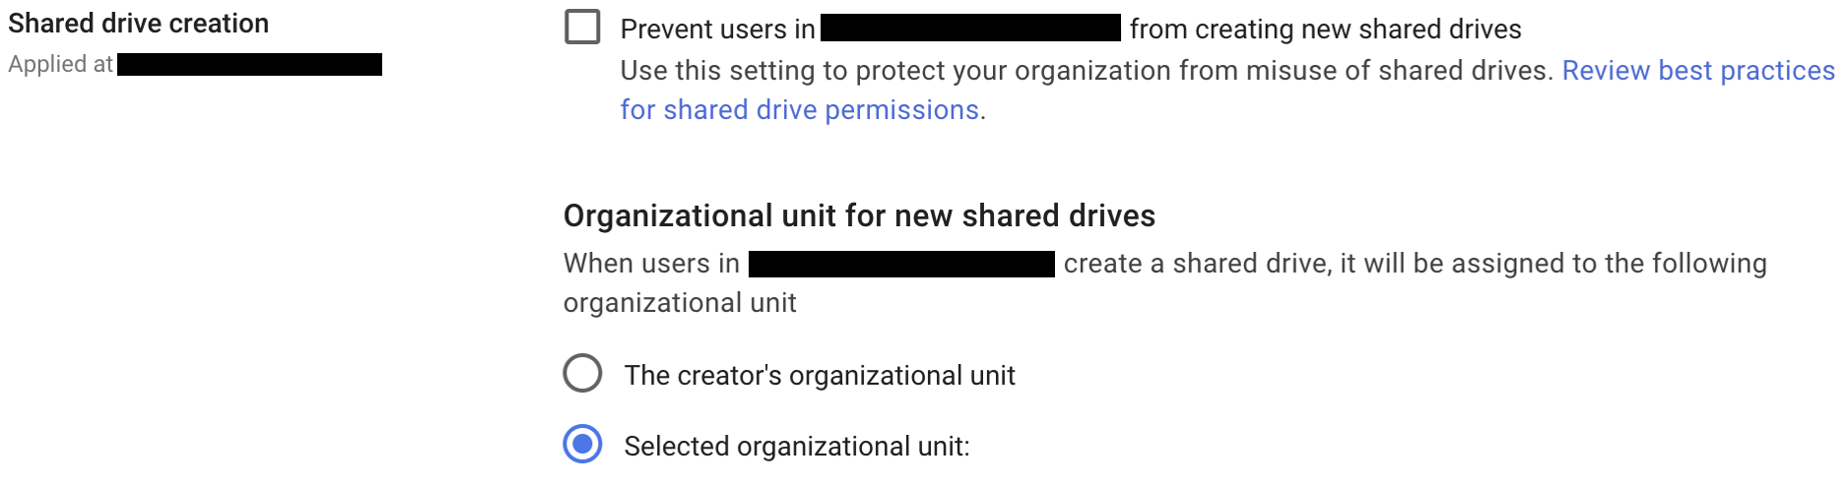
Task: Click the 'for shared drive permissions' link text
Action: click(x=799, y=110)
